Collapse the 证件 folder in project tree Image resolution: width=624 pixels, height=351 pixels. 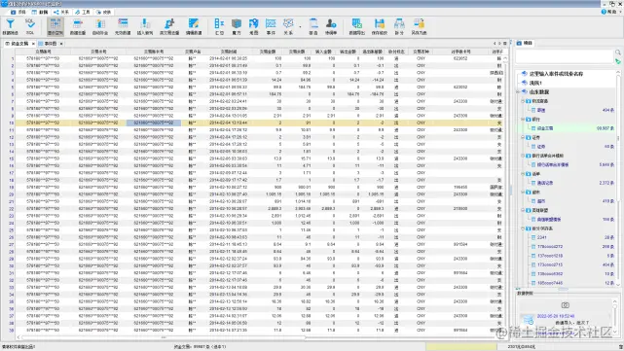(x=523, y=137)
